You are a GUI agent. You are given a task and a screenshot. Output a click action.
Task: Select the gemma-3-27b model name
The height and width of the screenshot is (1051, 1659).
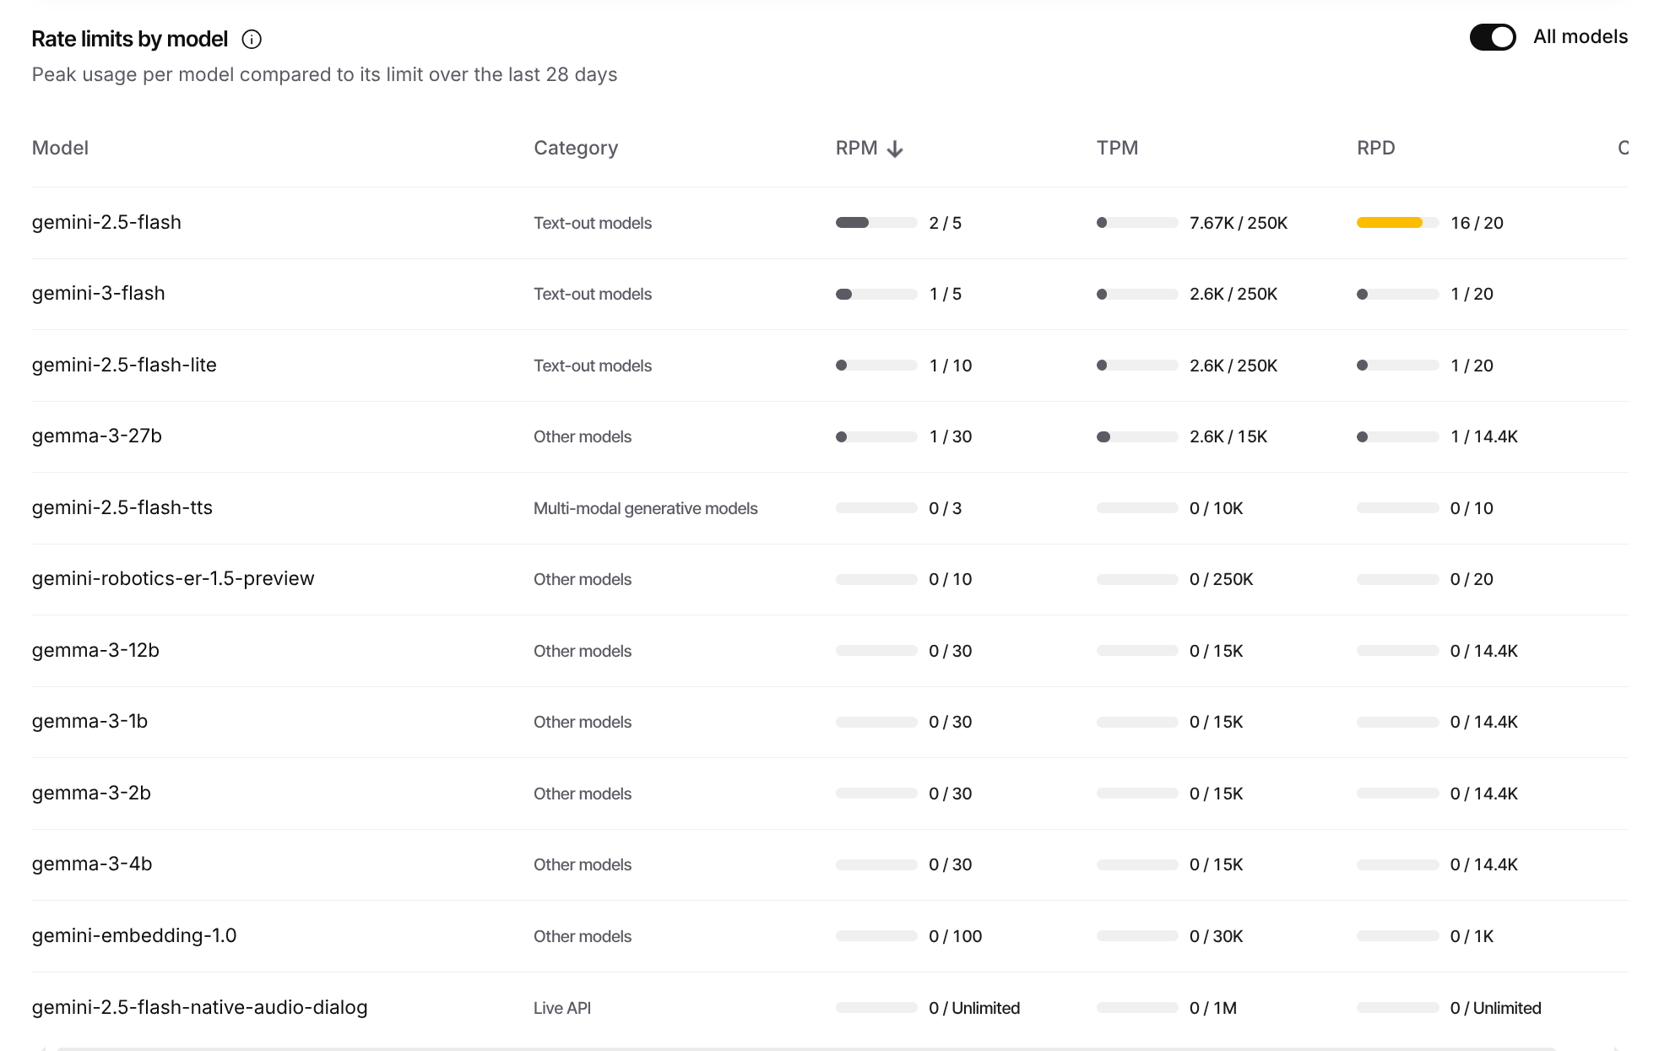click(96, 436)
